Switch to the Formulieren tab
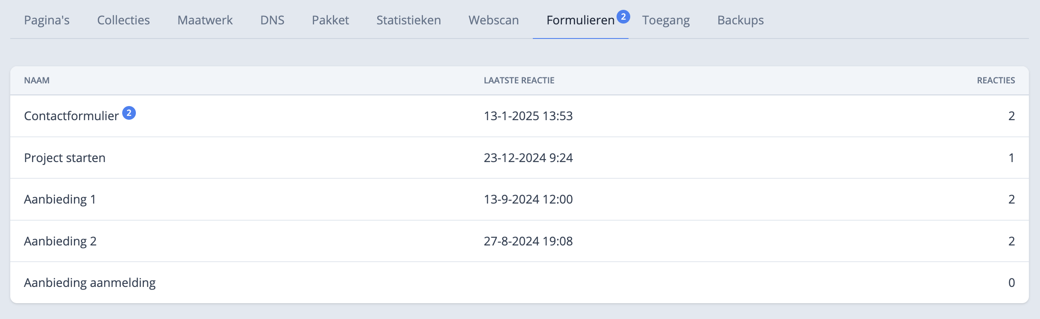1040x319 pixels. point(579,20)
